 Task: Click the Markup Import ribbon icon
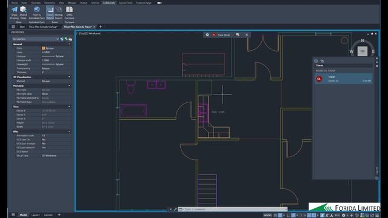point(59,13)
